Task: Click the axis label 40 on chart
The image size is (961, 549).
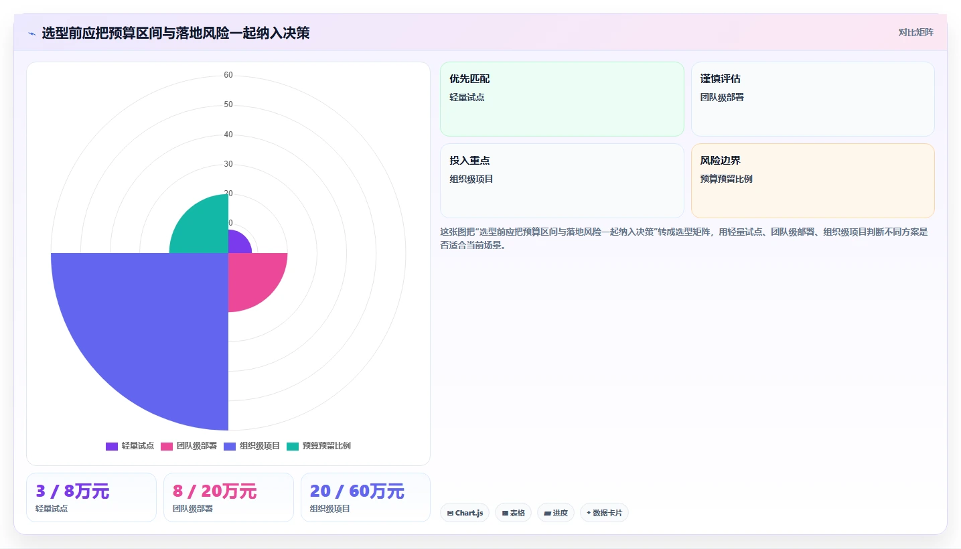Action: click(228, 135)
